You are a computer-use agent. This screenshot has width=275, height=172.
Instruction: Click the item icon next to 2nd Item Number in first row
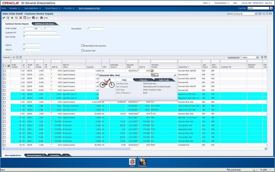coord(152,71)
